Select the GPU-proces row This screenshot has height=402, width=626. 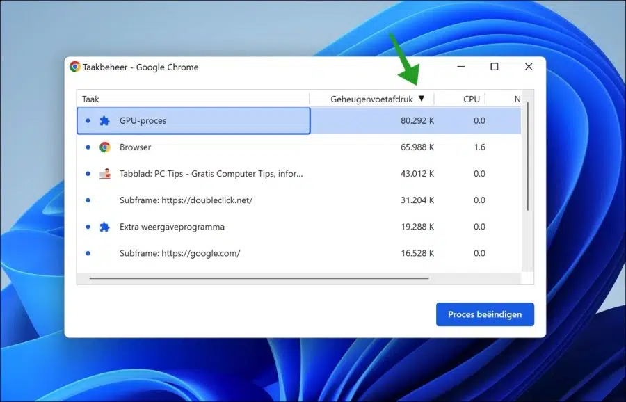tap(299, 120)
